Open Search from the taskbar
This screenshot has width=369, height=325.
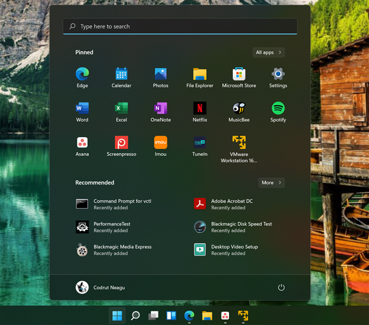tap(136, 315)
